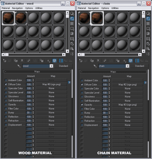Toggle Show Map in Viewport in chain editor
Screen dimensions: 152x159
[x=130, y=61]
